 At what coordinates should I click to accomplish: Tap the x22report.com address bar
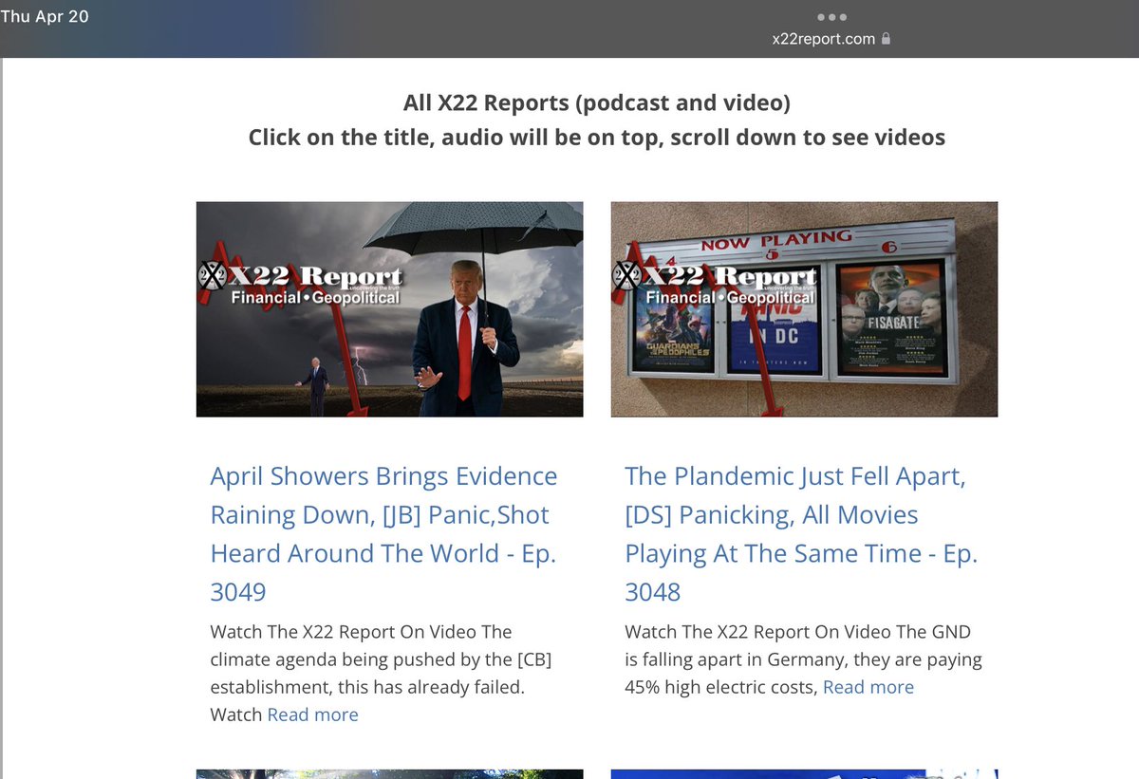coord(831,39)
